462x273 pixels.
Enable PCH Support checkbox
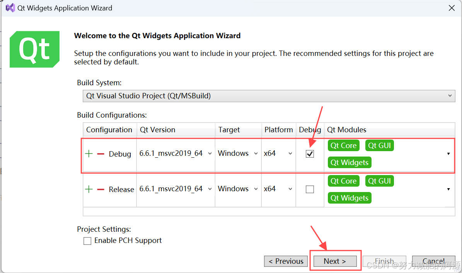pos(87,241)
